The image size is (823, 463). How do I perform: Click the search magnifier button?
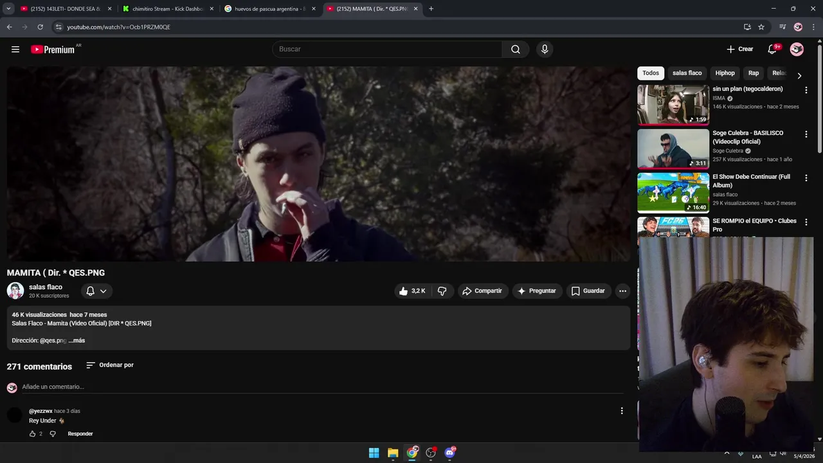coord(516,50)
